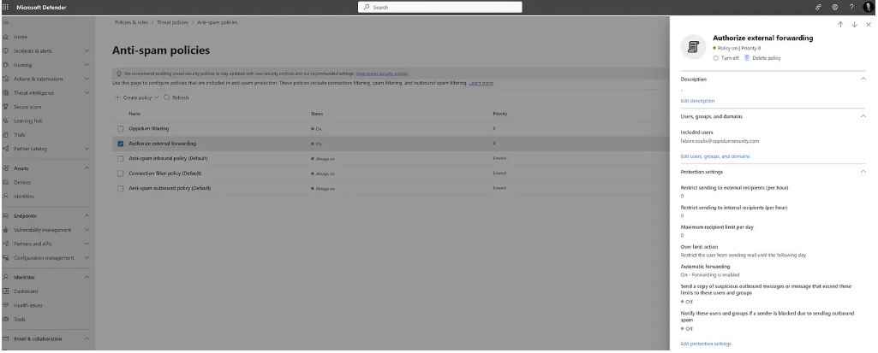878x353 pixels.
Task: Expand Threat intelligence chevron
Action: click(x=87, y=92)
